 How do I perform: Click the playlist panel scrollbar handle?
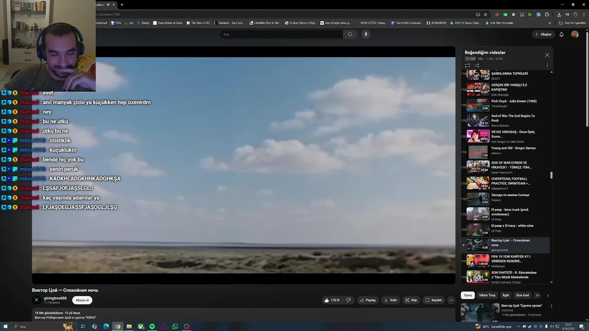551,175
